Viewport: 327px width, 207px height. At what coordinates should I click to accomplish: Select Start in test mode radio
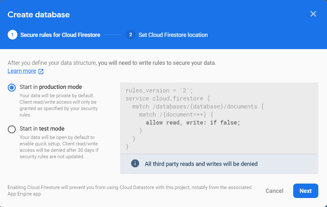click(x=12, y=129)
